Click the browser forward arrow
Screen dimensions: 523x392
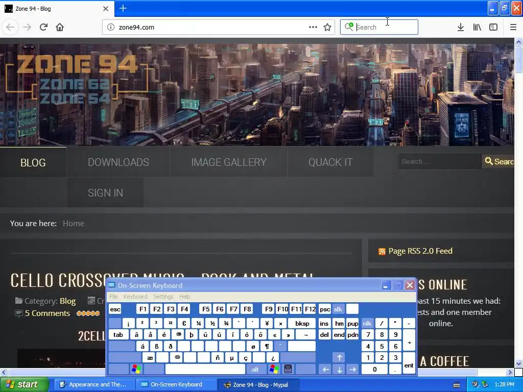tap(27, 27)
